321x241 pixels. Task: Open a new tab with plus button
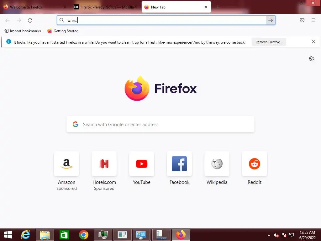[x=218, y=7]
